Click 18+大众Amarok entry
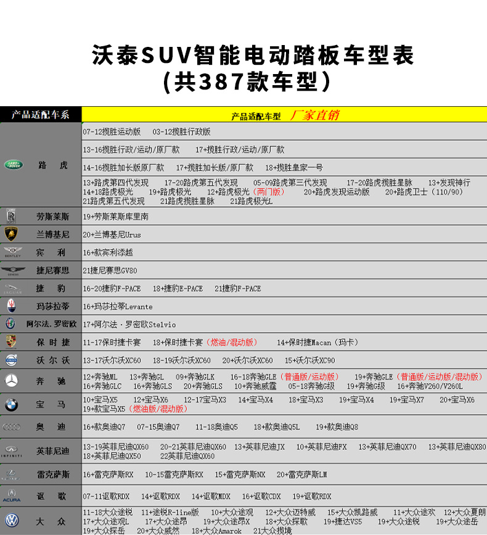 216,531
